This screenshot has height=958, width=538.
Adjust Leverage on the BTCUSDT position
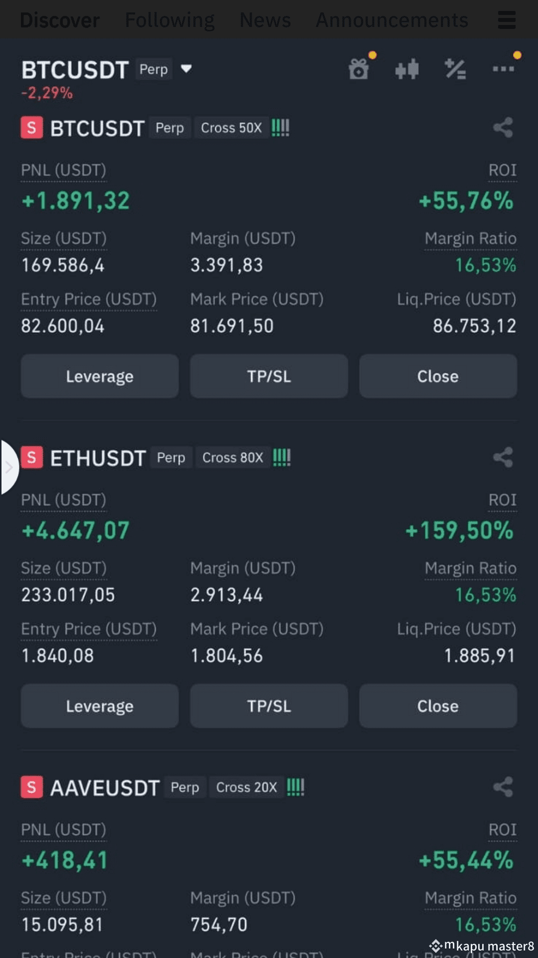(100, 376)
